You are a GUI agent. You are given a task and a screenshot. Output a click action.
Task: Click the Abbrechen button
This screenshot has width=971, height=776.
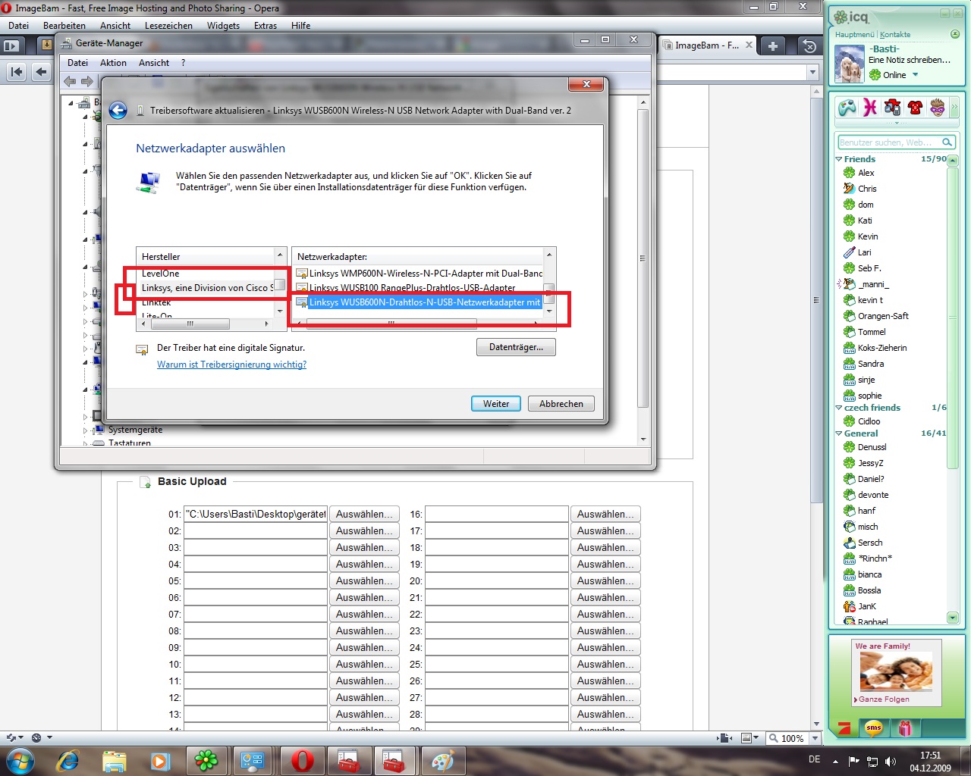561,404
